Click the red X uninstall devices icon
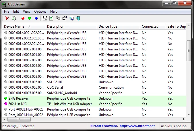 click(7, 18)
